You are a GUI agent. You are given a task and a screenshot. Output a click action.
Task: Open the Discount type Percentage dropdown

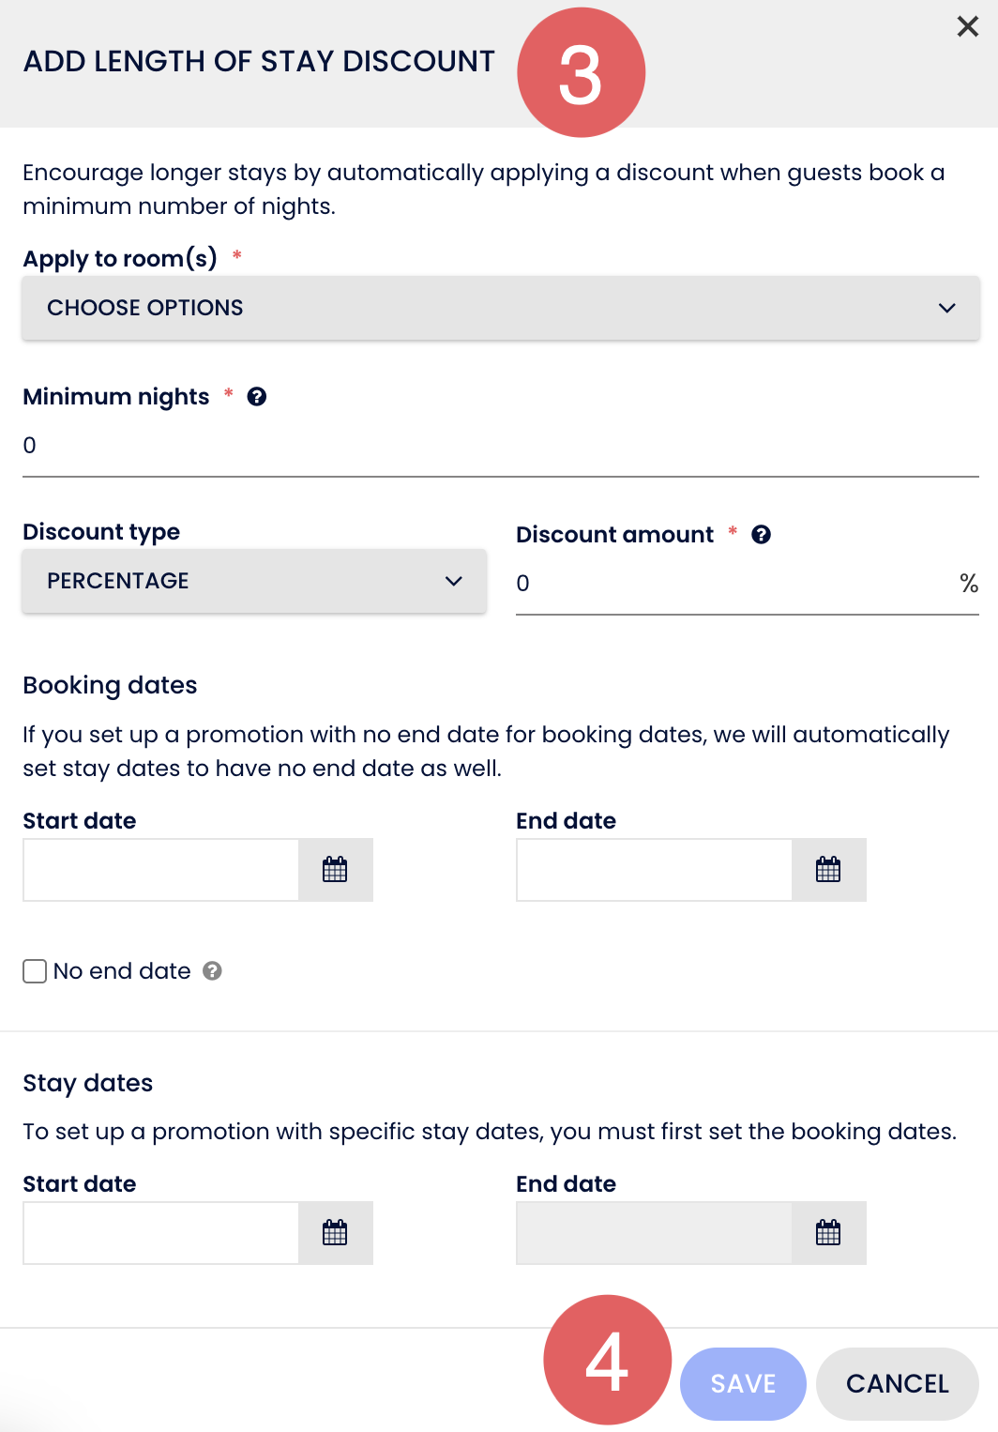254,581
